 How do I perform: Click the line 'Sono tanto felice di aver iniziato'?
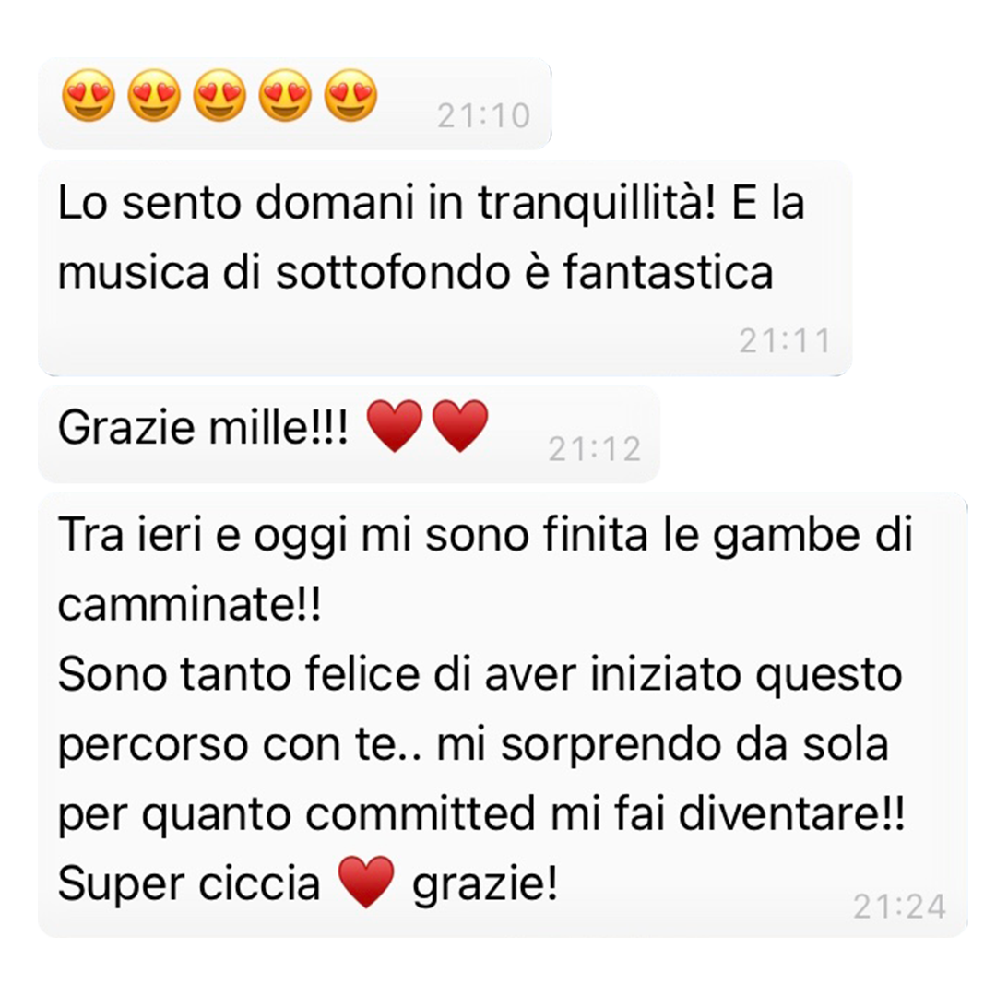coord(399,673)
